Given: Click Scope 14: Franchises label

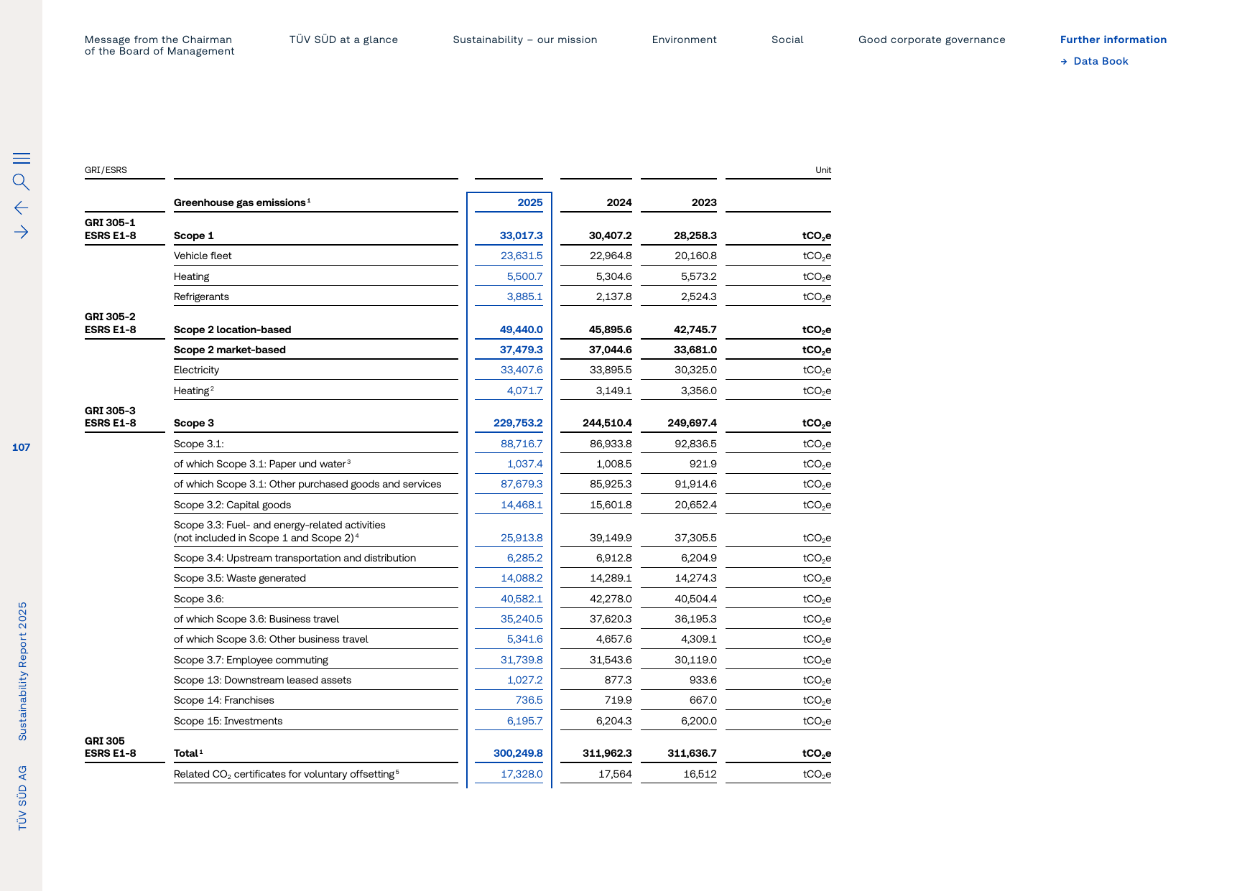Looking at the screenshot, I should click(x=224, y=700).
